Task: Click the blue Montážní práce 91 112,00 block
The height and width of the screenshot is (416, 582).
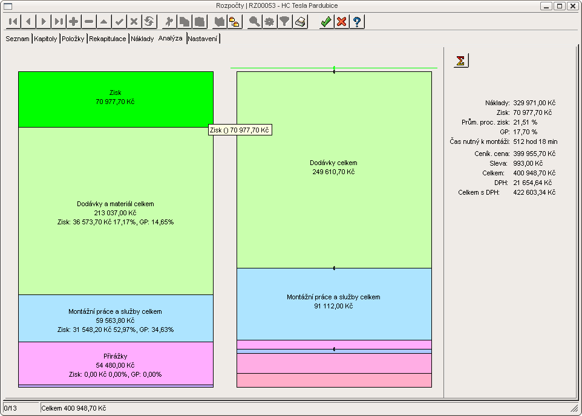Action: [333, 304]
